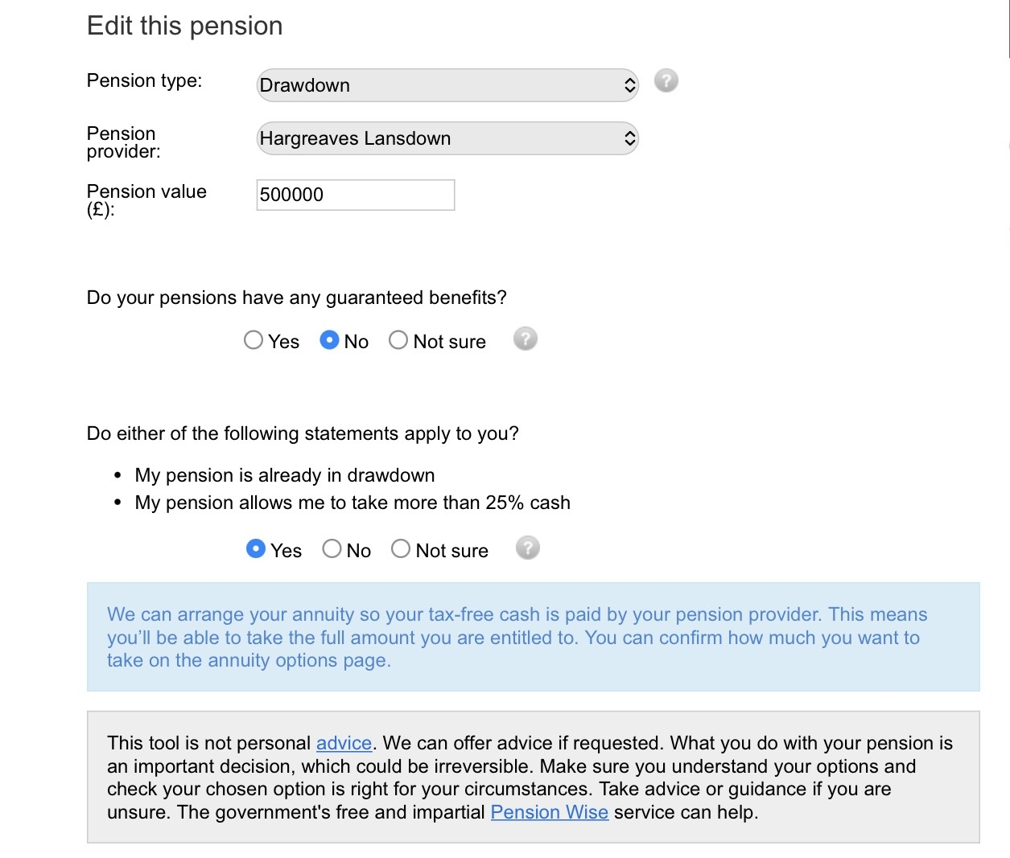Click the Pension provider label
1010x858 pixels.
tap(123, 142)
